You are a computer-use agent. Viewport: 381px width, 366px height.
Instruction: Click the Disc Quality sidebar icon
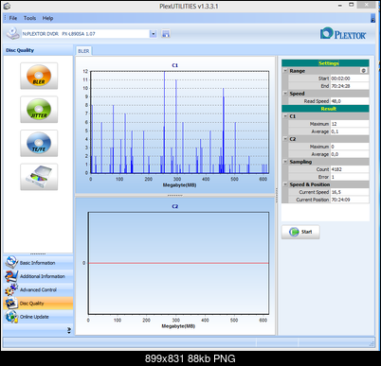pos(11,303)
